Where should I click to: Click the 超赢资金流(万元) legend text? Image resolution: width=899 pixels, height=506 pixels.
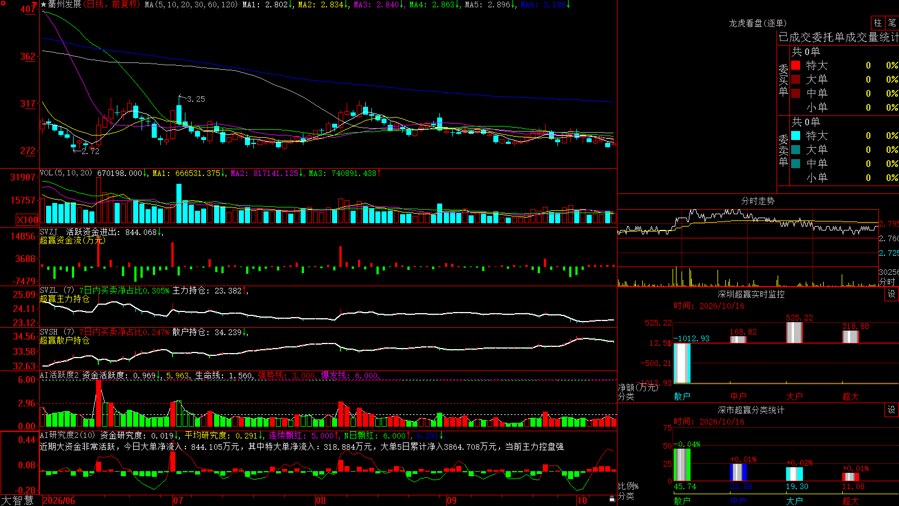72,240
